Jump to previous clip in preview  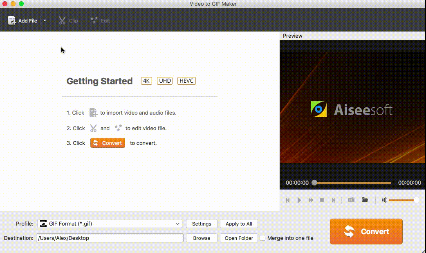(288, 200)
